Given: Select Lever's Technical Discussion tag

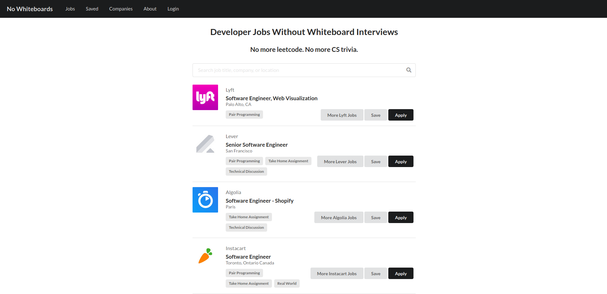Looking at the screenshot, I should coord(246,171).
